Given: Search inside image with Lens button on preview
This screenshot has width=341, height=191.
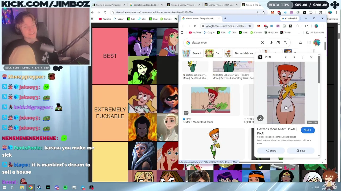Looking at the screenshot, I should 260,118.
